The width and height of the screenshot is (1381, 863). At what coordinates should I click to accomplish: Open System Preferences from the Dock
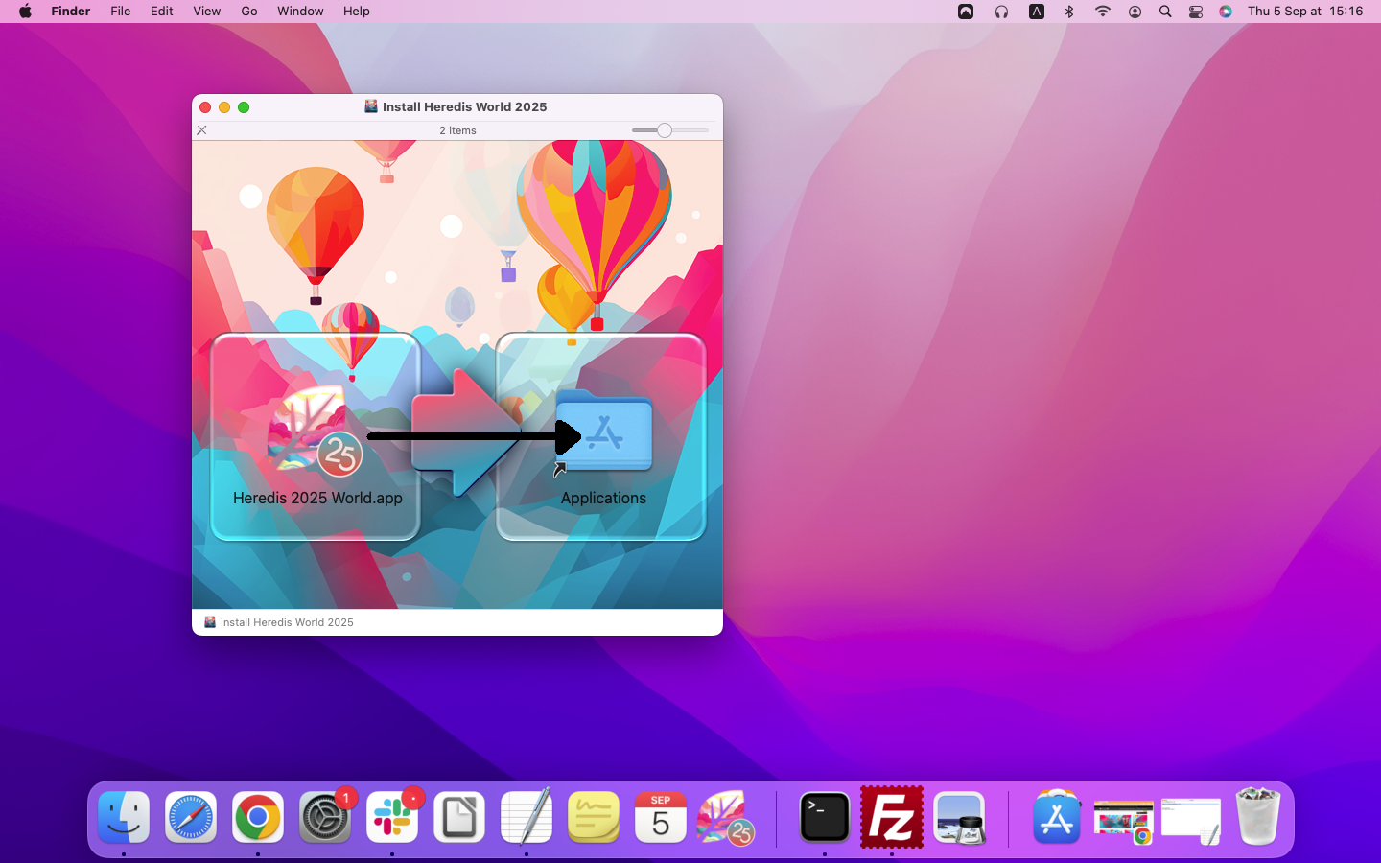click(x=325, y=818)
